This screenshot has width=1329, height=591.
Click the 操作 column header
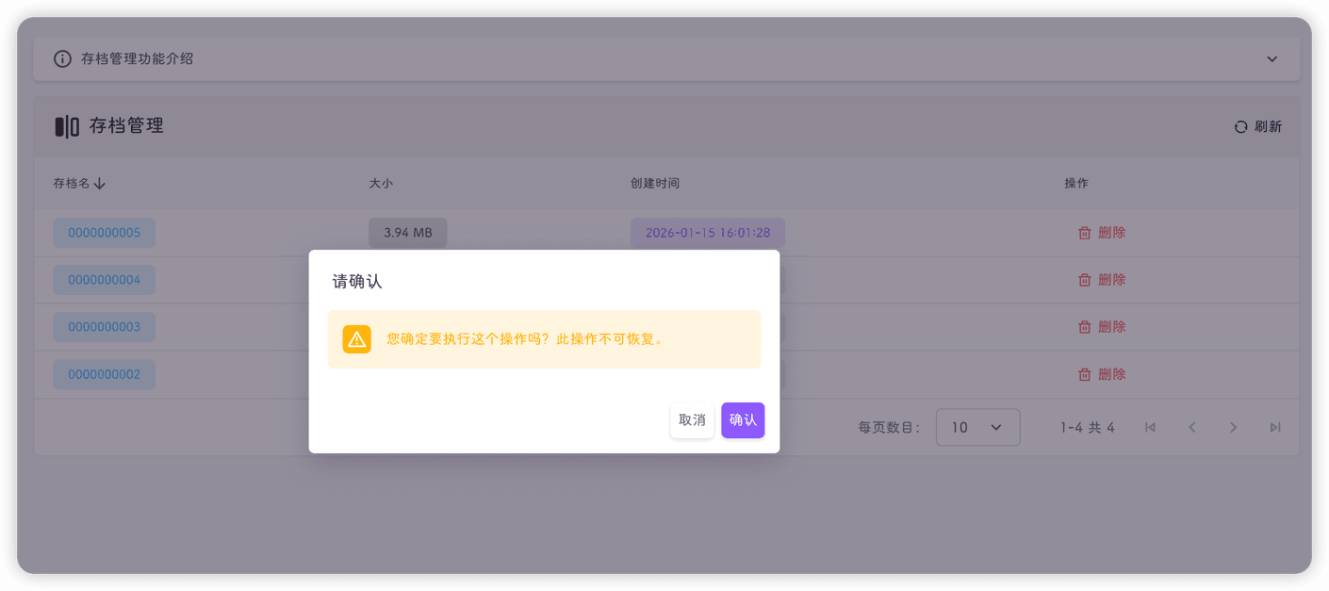point(1075,183)
